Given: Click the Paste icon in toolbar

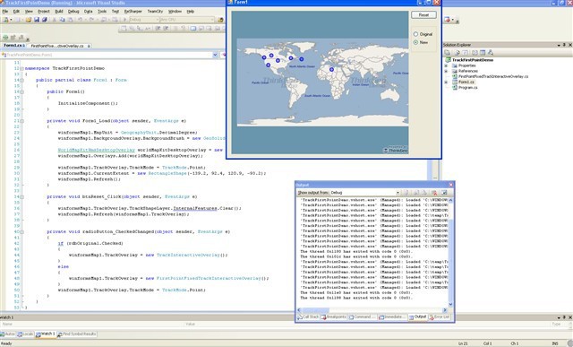Looking at the screenshot, I should tap(71, 20).
